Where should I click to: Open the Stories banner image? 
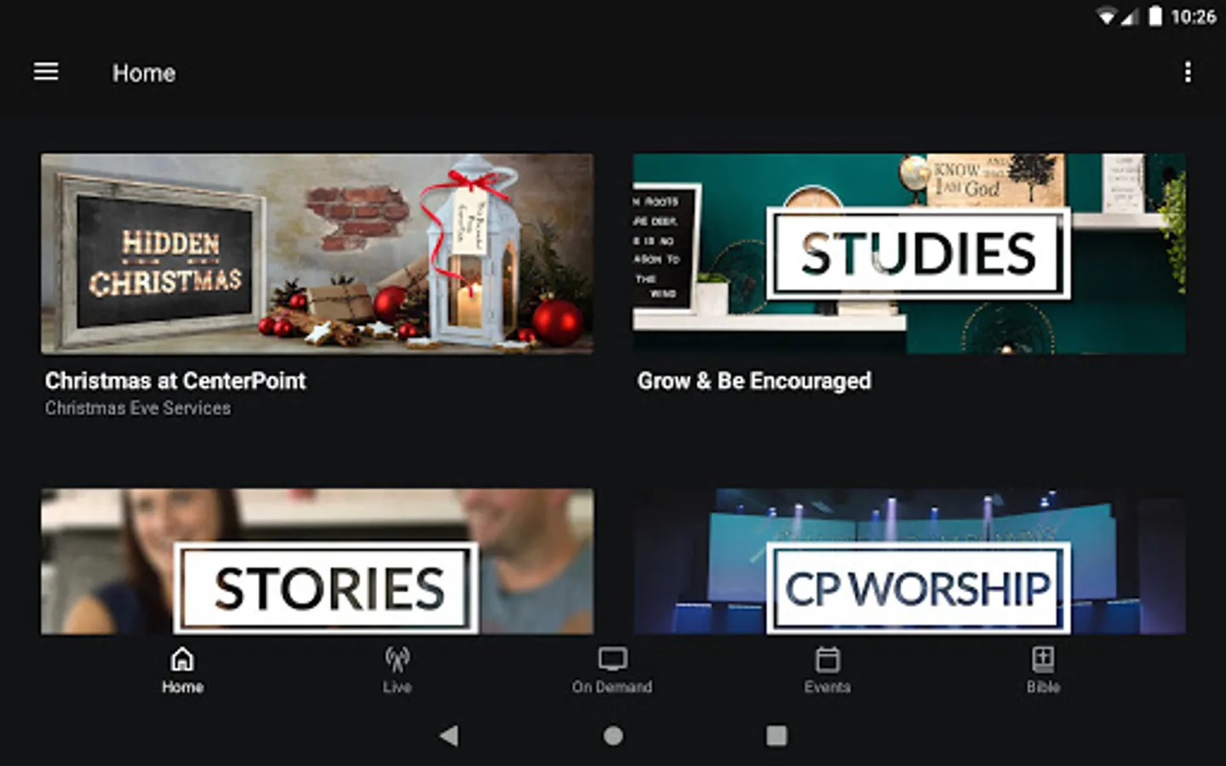click(x=318, y=562)
